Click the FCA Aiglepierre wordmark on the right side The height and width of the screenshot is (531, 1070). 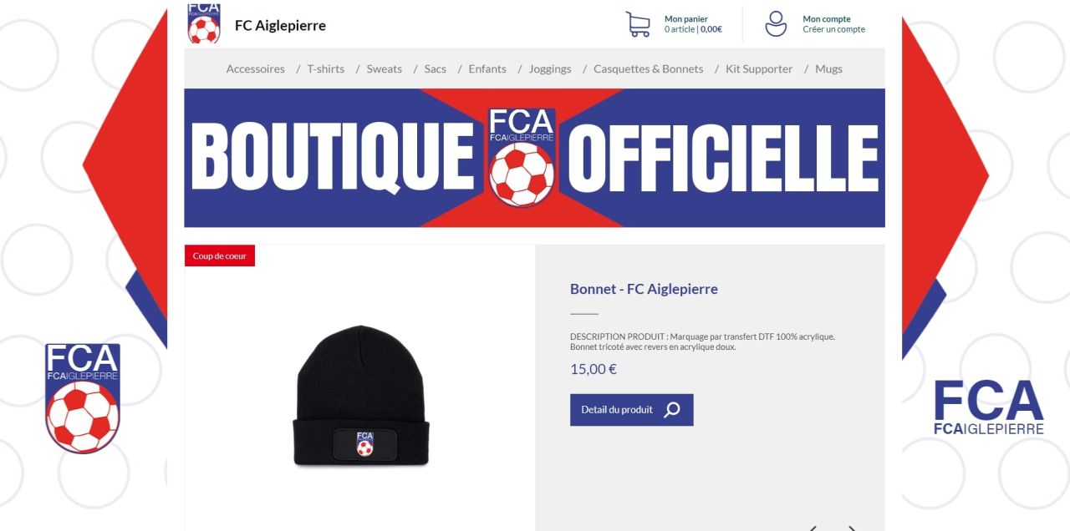tap(989, 407)
